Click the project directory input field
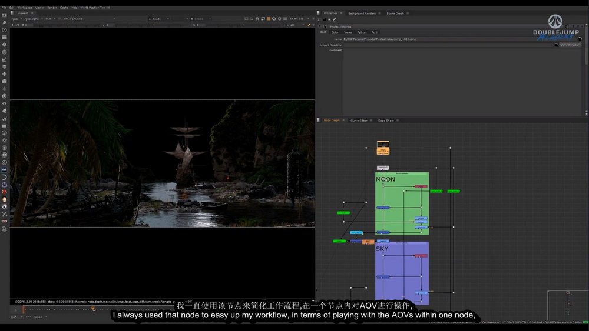Screen dimensions: 589x331 [448, 45]
